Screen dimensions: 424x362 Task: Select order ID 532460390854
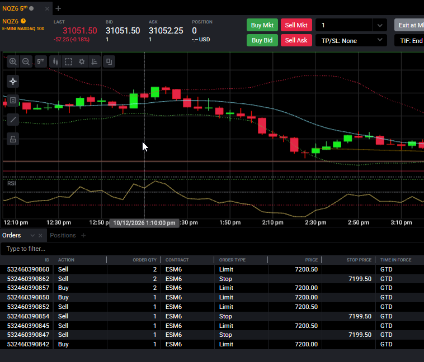[x=28, y=316]
